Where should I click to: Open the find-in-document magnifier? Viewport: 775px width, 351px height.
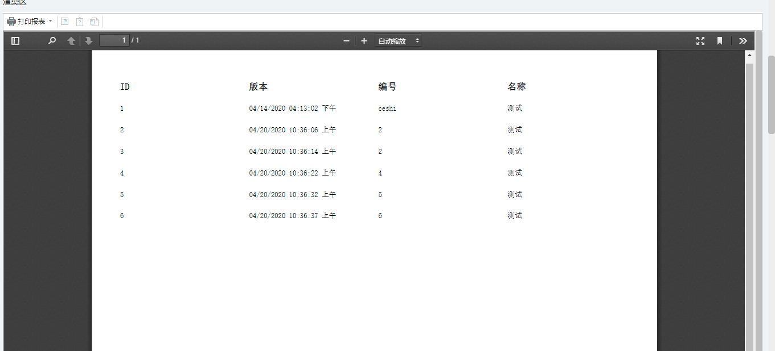pyautogui.click(x=52, y=41)
